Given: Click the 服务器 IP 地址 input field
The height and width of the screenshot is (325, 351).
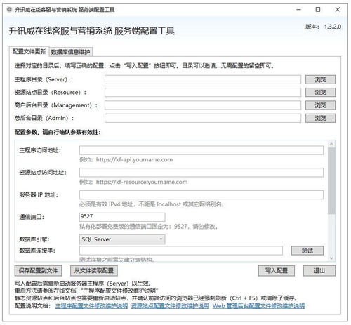Looking at the screenshot, I should pos(201,194).
